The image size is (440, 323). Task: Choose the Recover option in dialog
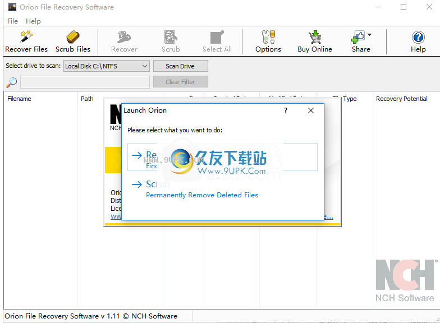pyautogui.click(x=222, y=157)
